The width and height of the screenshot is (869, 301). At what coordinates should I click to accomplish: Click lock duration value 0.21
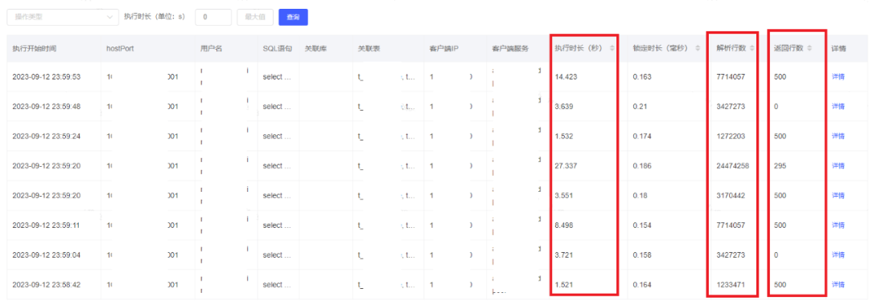[x=640, y=106]
